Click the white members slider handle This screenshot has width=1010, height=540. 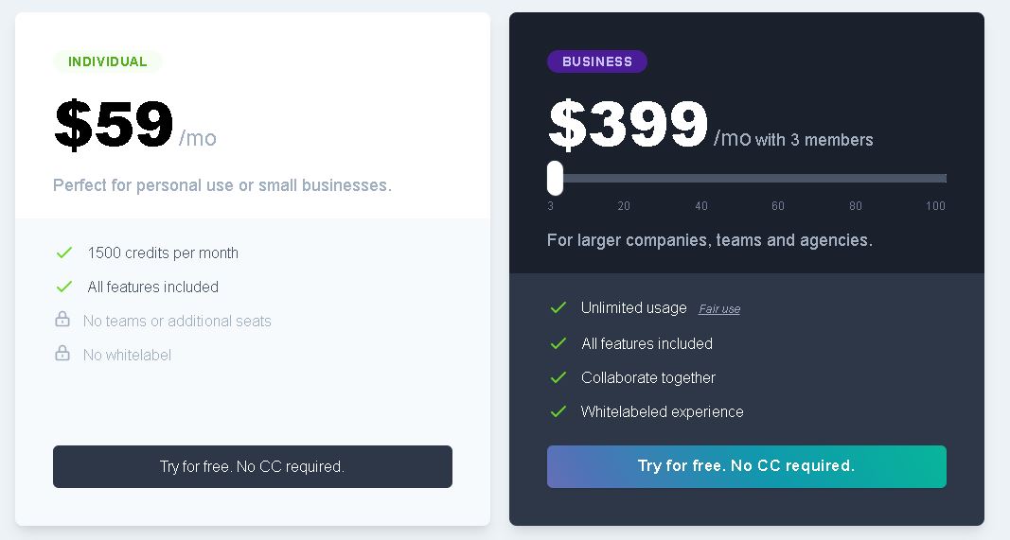point(556,179)
